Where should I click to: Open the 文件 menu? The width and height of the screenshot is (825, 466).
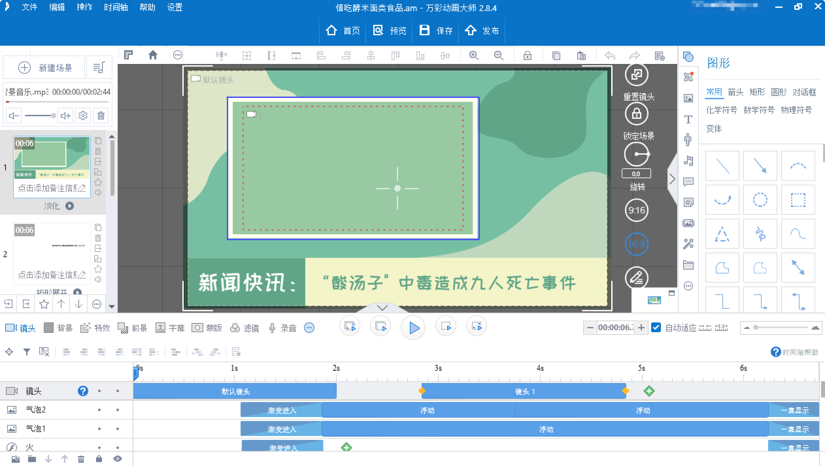click(x=29, y=7)
